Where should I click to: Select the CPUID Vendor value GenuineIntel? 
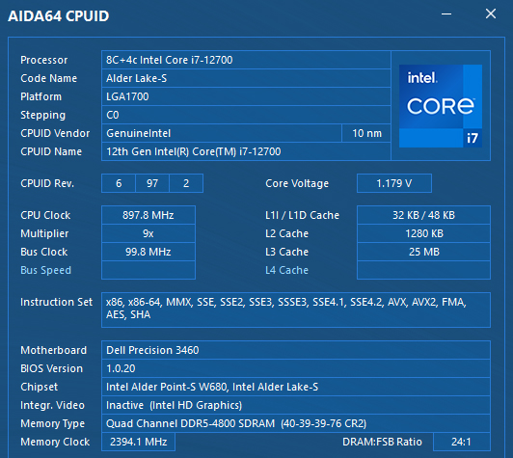point(222,133)
